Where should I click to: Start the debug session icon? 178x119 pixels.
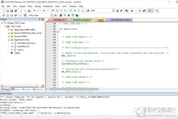pos(126,11)
